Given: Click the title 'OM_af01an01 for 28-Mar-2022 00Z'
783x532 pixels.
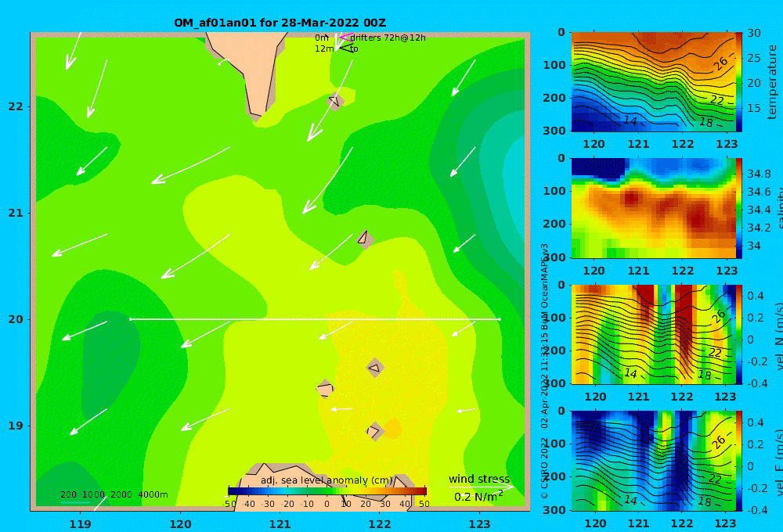Looking at the screenshot, I should coord(280,23).
